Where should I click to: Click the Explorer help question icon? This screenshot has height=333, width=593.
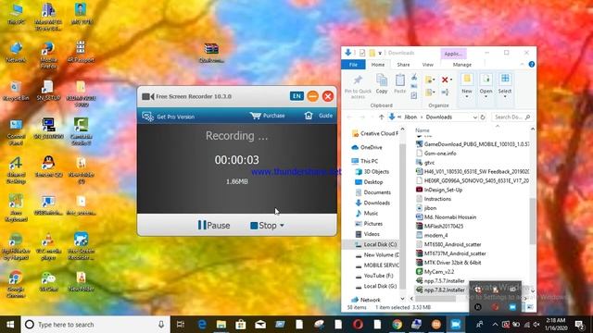pyautogui.click(x=531, y=65)
